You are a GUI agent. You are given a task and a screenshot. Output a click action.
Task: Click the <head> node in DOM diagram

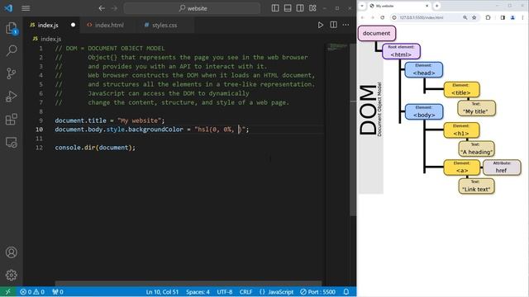[424, 69]
